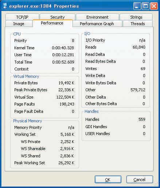Close the Properties dialog with the X
Screen dimensions: 160x188
pos(154,6)
